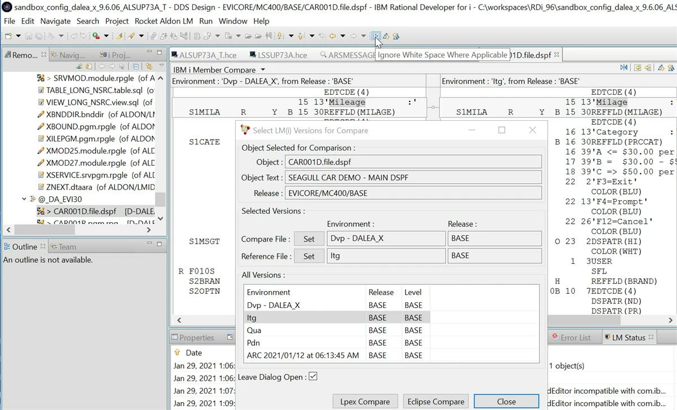677x410 pixels.
Task: Close the Remote Systems view tab
Action: [43, 55]
